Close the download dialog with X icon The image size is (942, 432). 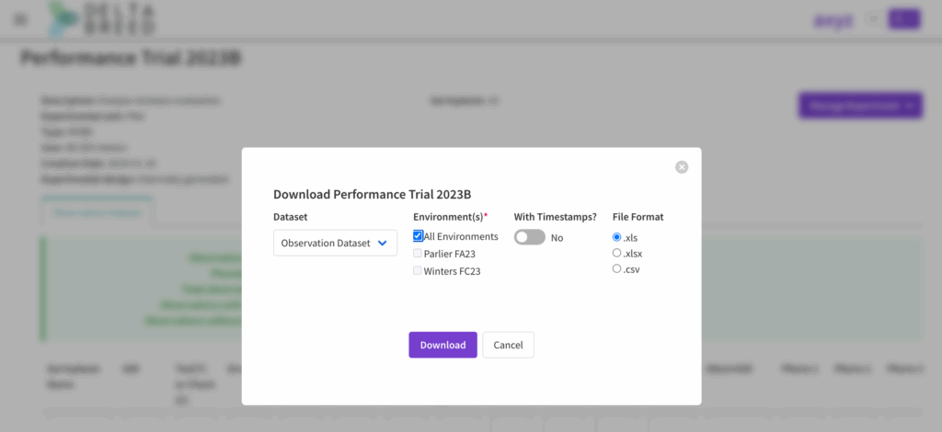[x=682, y=167]
